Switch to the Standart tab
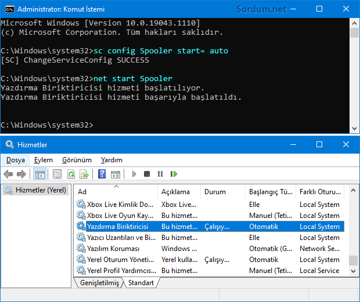The width and height of the screenshot is (360, 302). (x=141, y=283)
